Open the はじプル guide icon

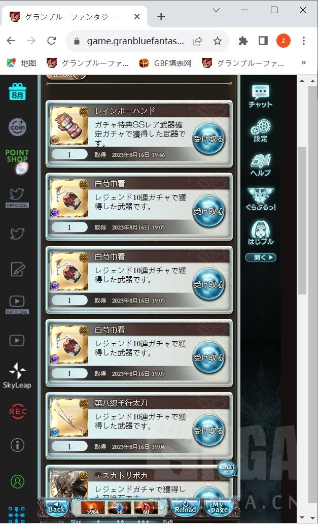(x=261, y=233)
